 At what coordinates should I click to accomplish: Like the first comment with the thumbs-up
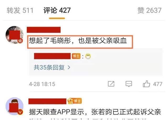(x=146, y=84)
